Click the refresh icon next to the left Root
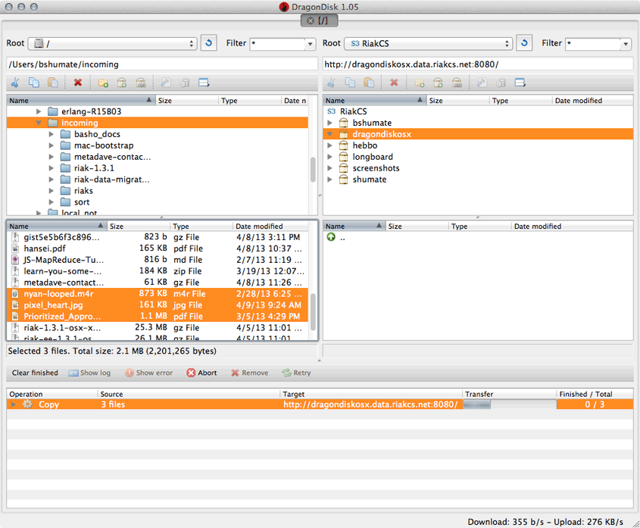This screenshot has height=528, width=640. [208, 43]
